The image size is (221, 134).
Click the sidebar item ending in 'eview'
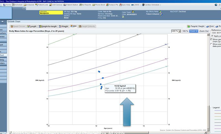(x=3, y=37)
